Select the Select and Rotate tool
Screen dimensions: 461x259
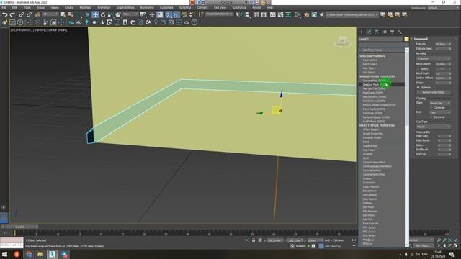pos(103,14)
